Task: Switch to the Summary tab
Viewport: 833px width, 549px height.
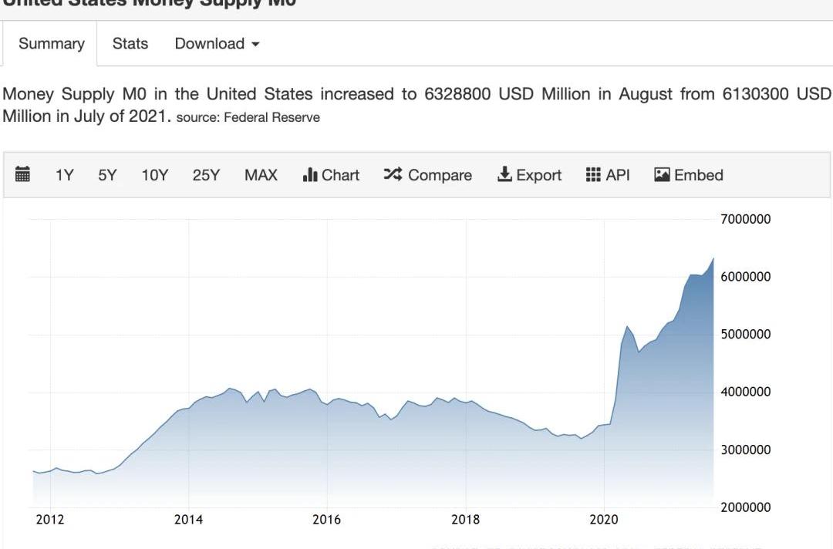Action: tap(52, 44)
